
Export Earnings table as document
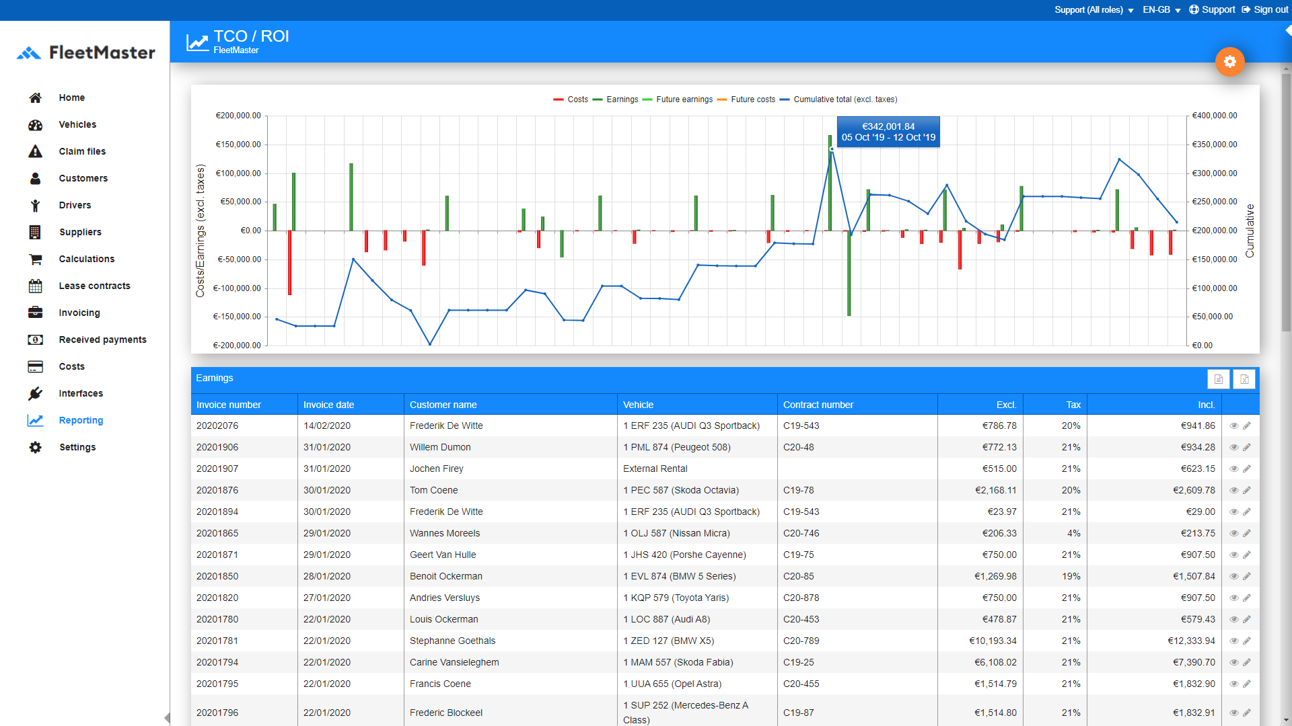click(x=1219, y=379)
